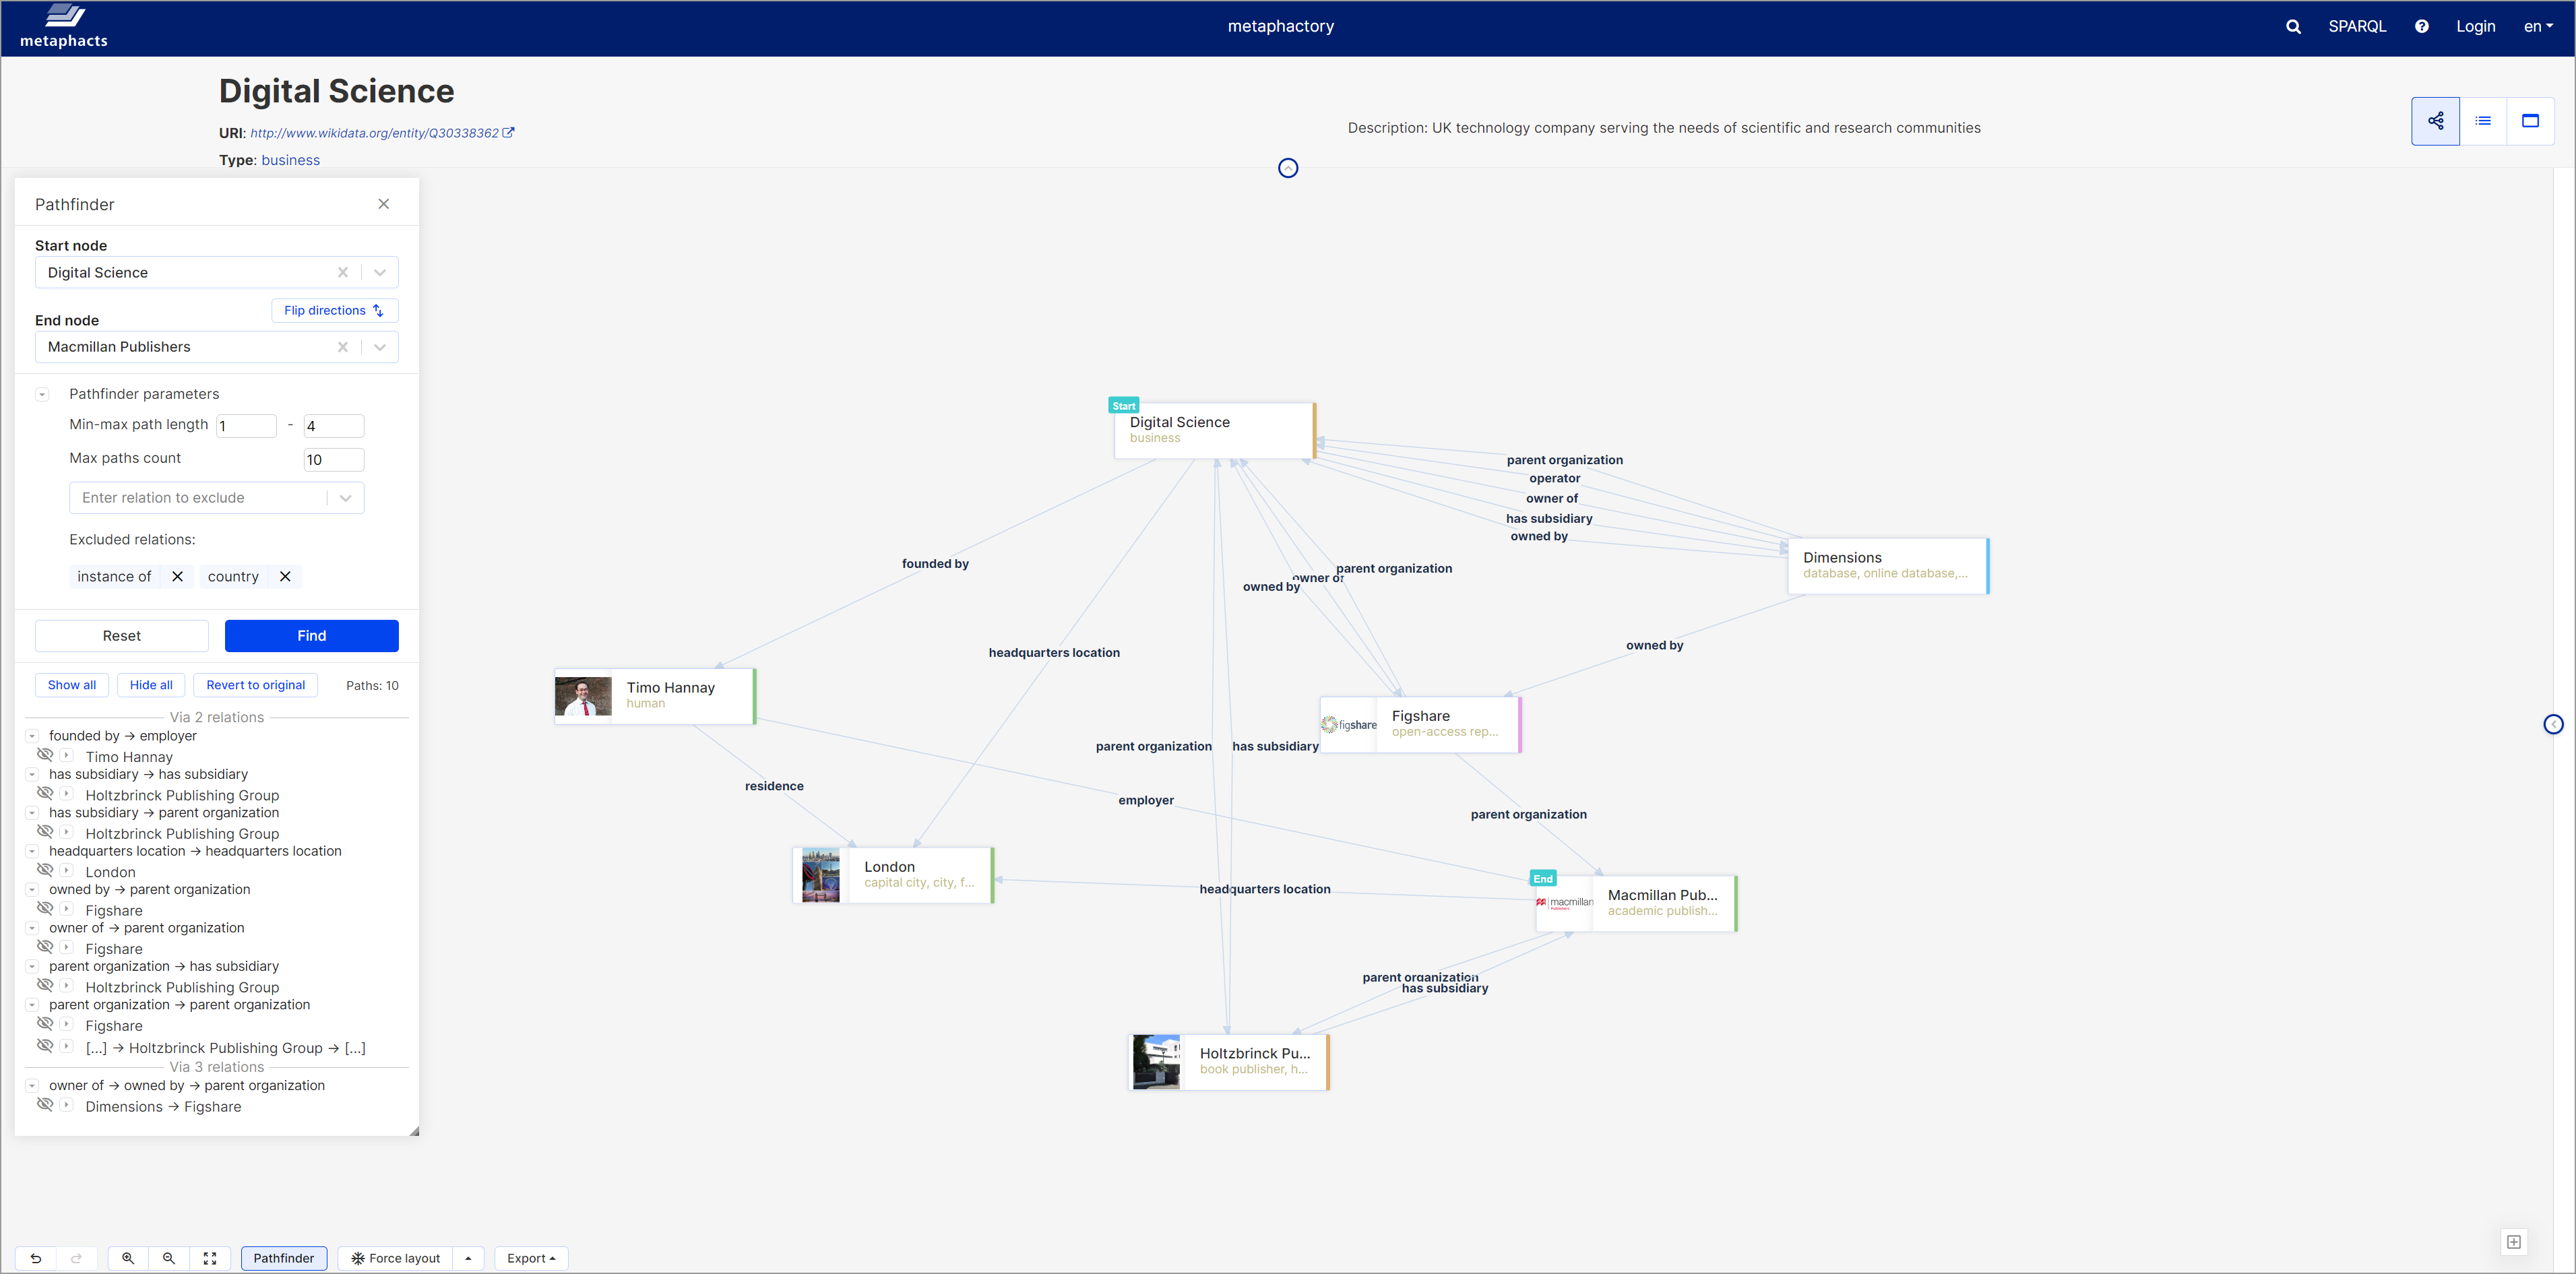This screenshot has width=2576, height=1274.
Task: Toggle visibility of the London path
Action: coord(45,870)
